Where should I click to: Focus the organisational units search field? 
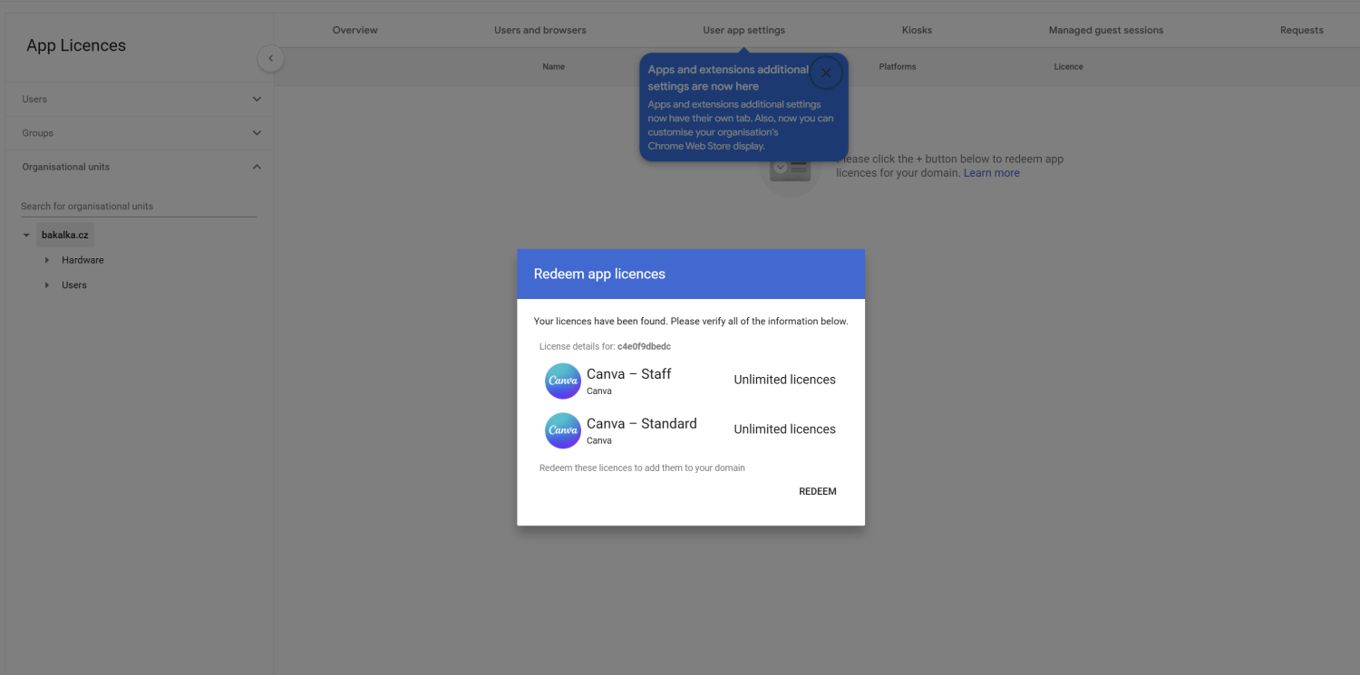pyautogui.click(x=139, y=207)
